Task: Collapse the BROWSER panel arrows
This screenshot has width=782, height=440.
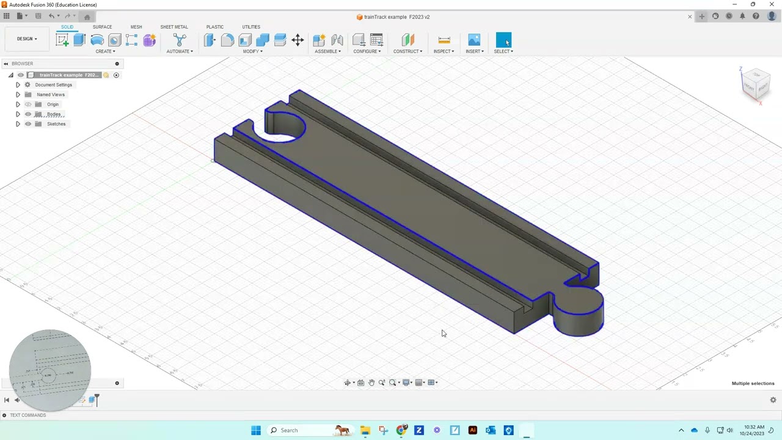Action: point(5,64)
